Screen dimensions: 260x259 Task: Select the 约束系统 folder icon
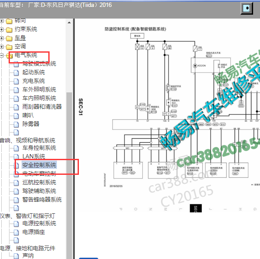point(9,30)
